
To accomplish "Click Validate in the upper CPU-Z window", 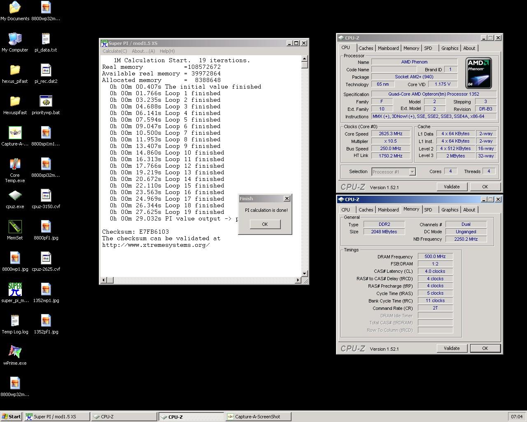I will [452, 187].
